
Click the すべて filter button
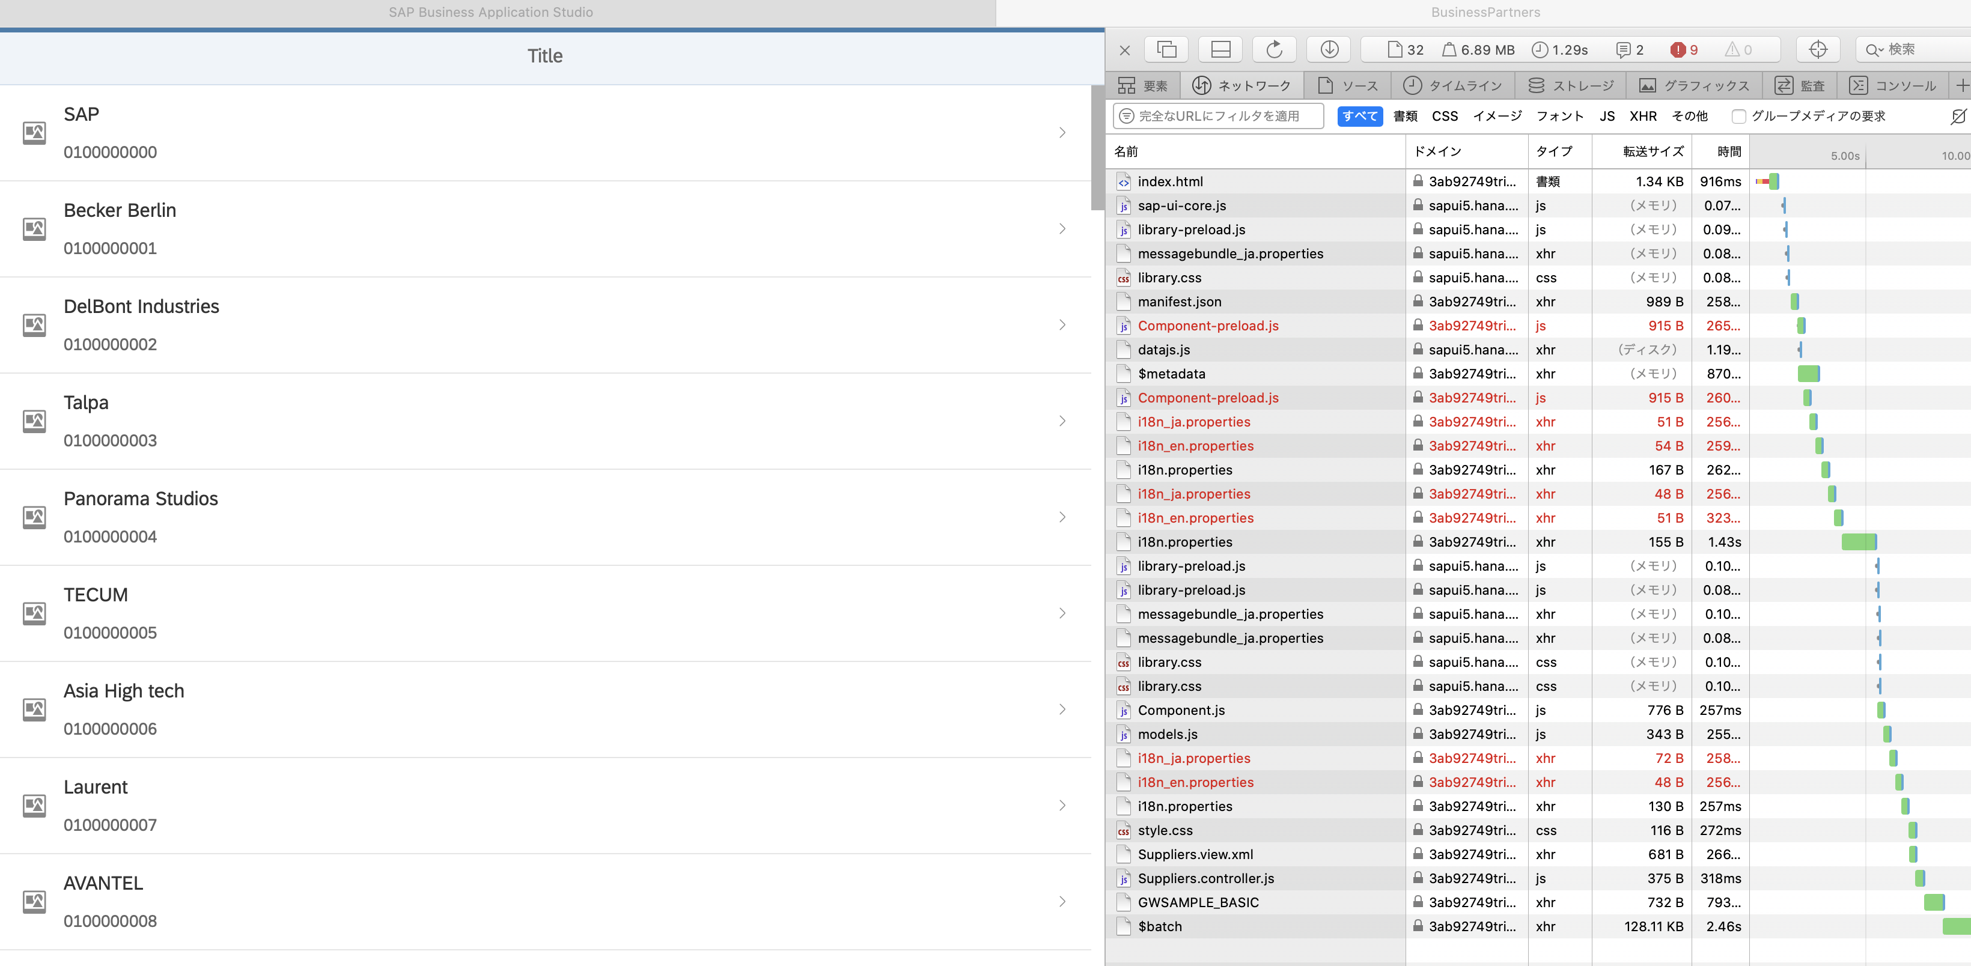tap(1360, 115)
